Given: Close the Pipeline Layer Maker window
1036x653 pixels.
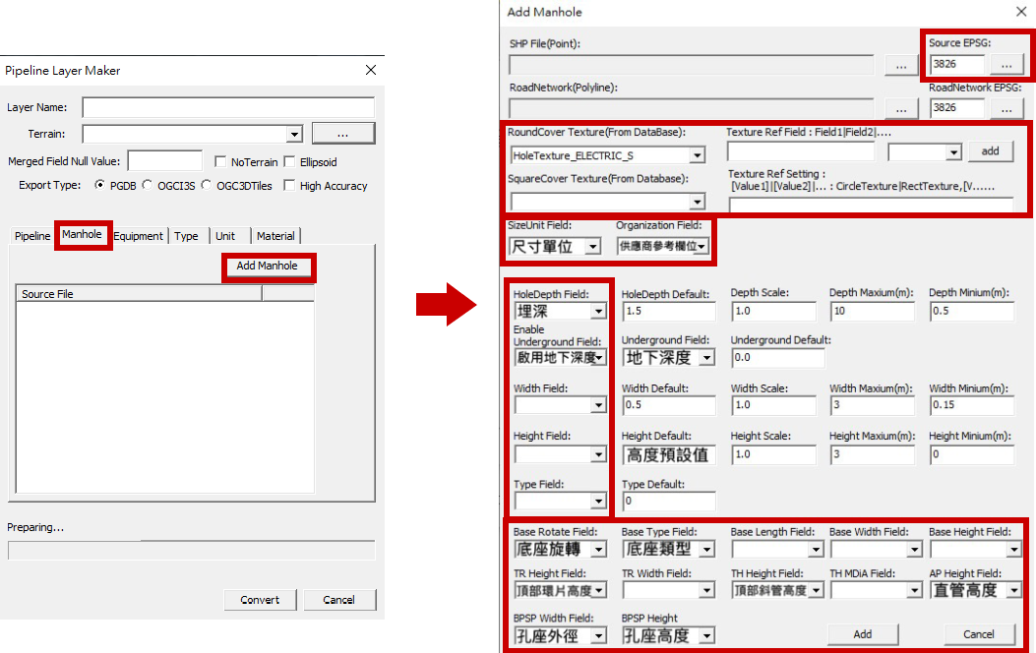Looking at the screenshot, I should [x=370, y=70].
